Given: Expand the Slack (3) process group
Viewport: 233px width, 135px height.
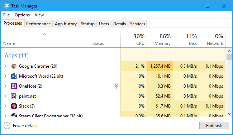Looking at the screenshot, I should click(x=5, y=106).
